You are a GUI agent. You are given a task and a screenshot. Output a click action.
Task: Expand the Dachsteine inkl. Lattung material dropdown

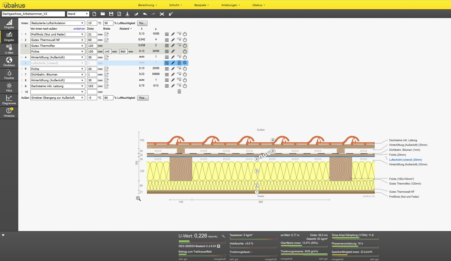coord(57,86)
